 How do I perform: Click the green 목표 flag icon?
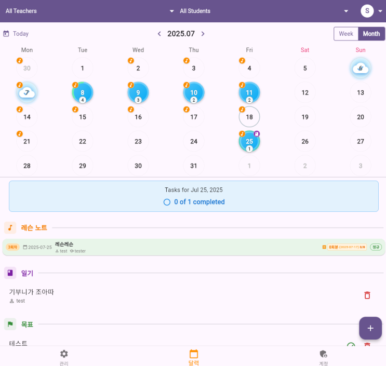[10, 324]
